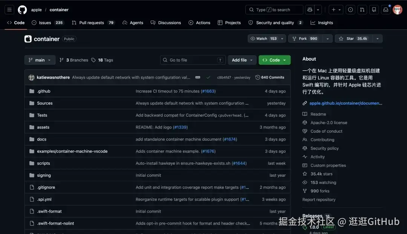Screen dimensions: 407x234
Task: Open the signing folder
Action: [x=44, y=175]
